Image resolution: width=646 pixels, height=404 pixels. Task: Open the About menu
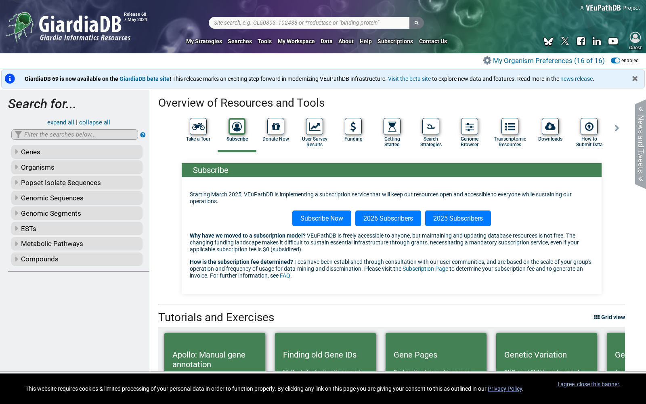(346, 41)
